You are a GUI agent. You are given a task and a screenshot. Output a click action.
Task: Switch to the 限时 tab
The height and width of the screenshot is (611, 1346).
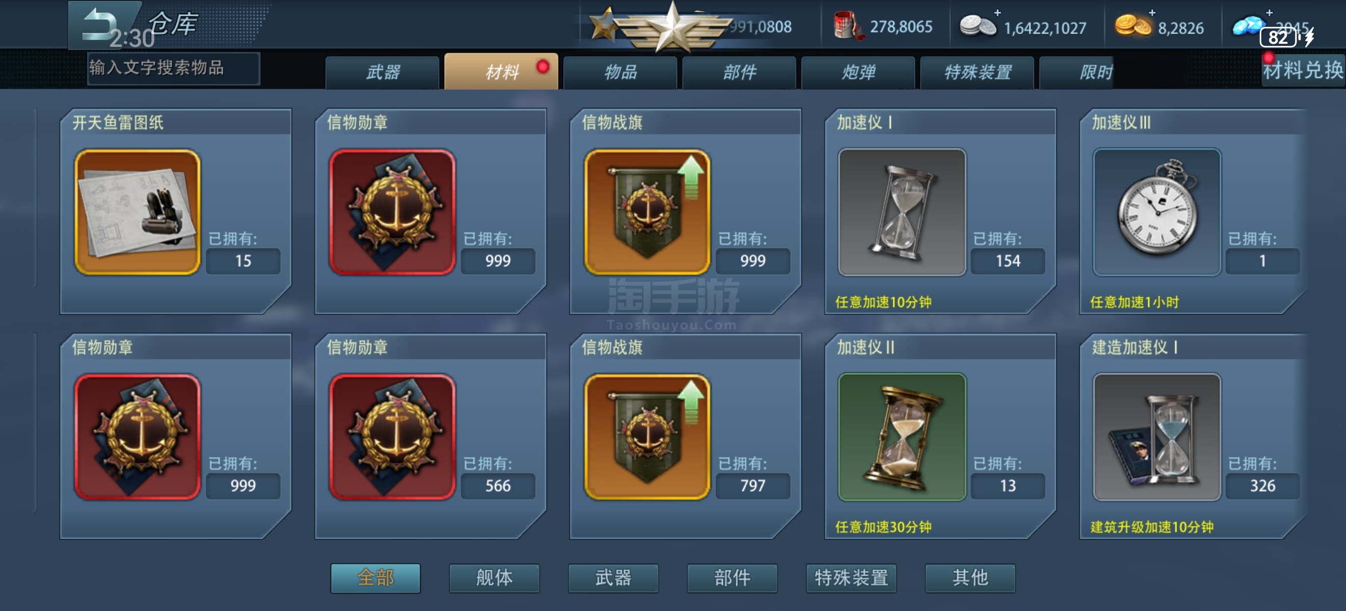pyautogui.click(x=1096, y=72)
